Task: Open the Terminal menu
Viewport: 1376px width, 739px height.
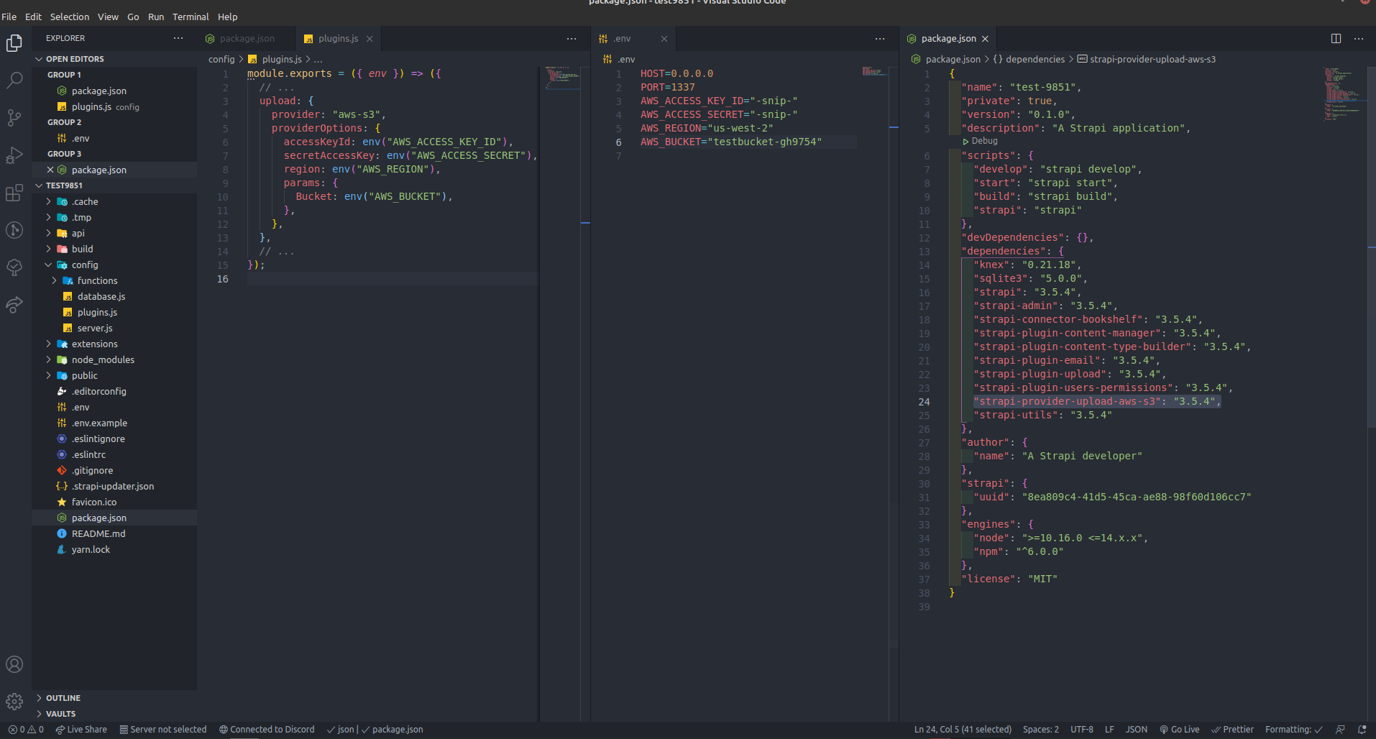Action: [191, 17]
